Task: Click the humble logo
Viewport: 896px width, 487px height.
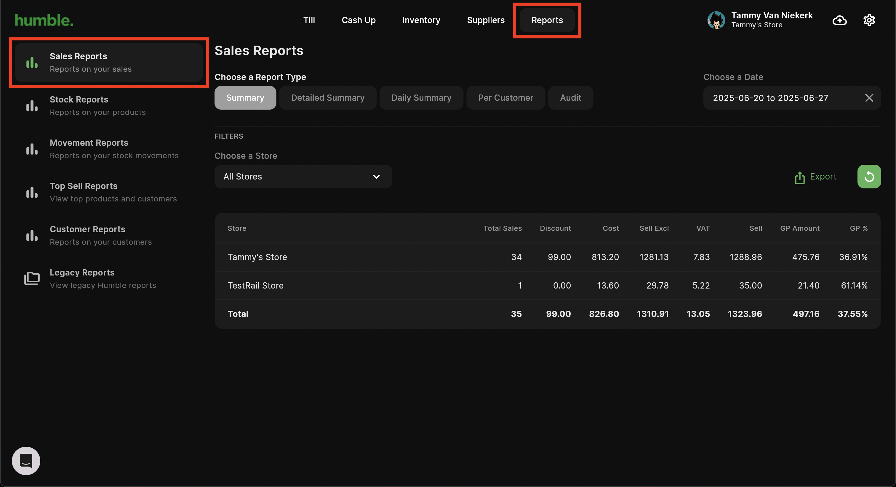Action: click(44, 20)
